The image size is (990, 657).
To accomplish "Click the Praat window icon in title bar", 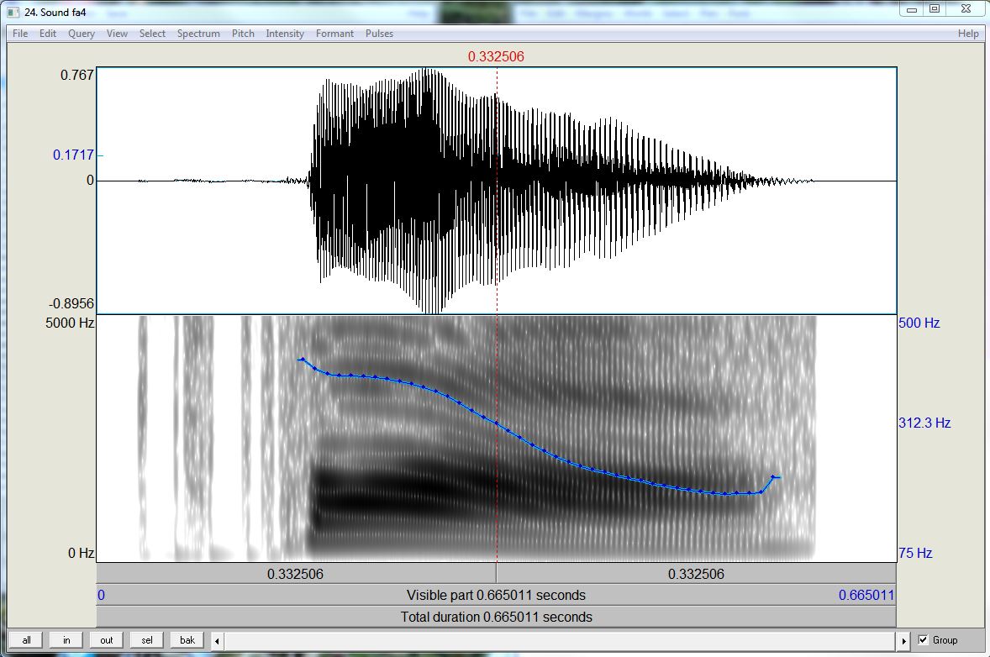I will 13,12.
